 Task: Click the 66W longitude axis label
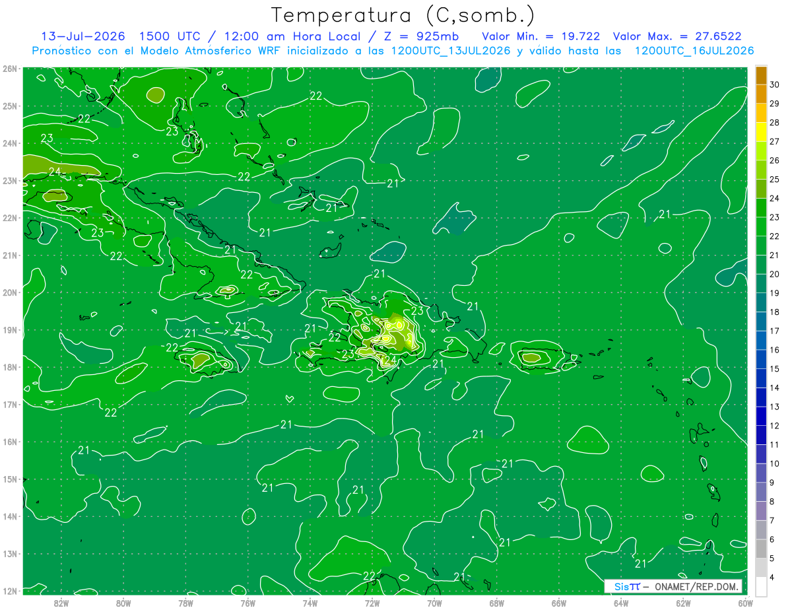[x=559, y=603]
